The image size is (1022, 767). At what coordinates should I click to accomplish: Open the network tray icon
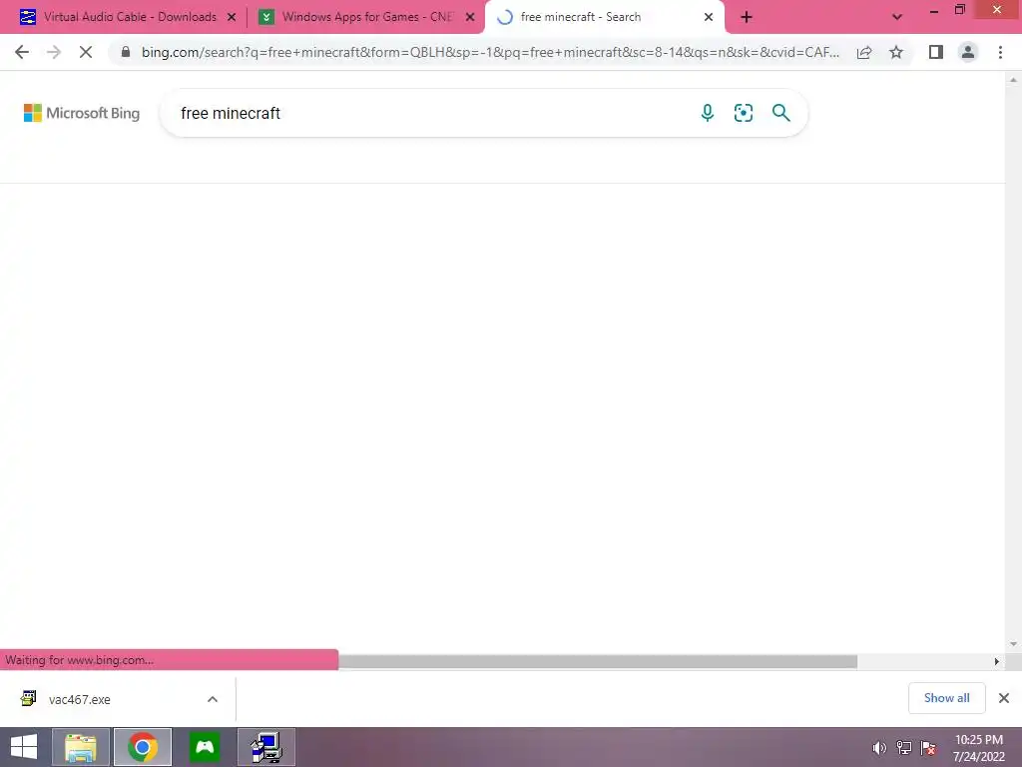[x=903, y=747]
